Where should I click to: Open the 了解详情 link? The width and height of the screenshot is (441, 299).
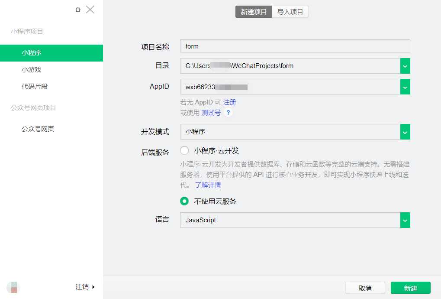(x=208, y=185)
